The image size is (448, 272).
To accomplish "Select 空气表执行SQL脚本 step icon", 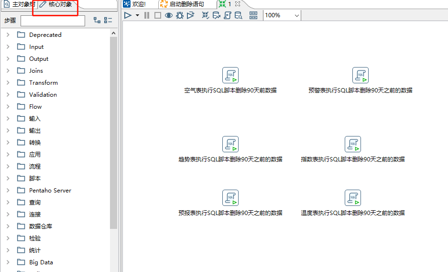I will [x=230, y=75].
